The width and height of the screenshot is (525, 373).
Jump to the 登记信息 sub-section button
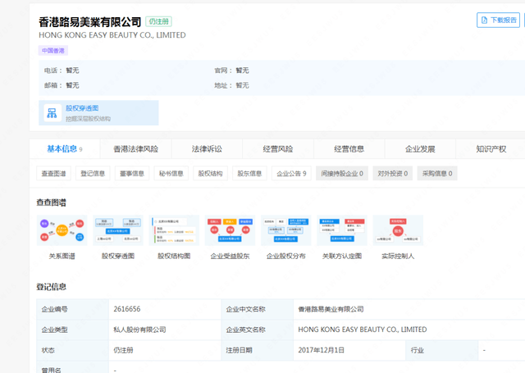click(93, 173)
